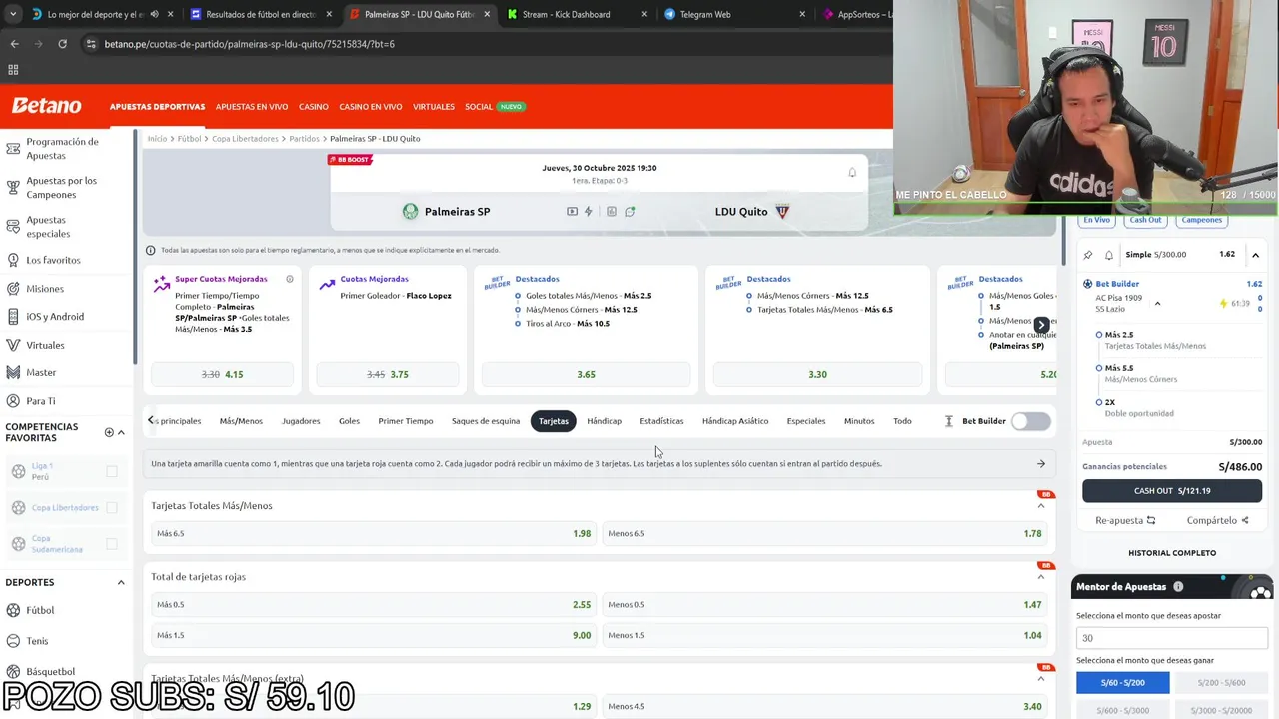Check the Liga 1 Perú checkbox
The height and width of the screenshot is (719, 1279).
coord(112,471)
